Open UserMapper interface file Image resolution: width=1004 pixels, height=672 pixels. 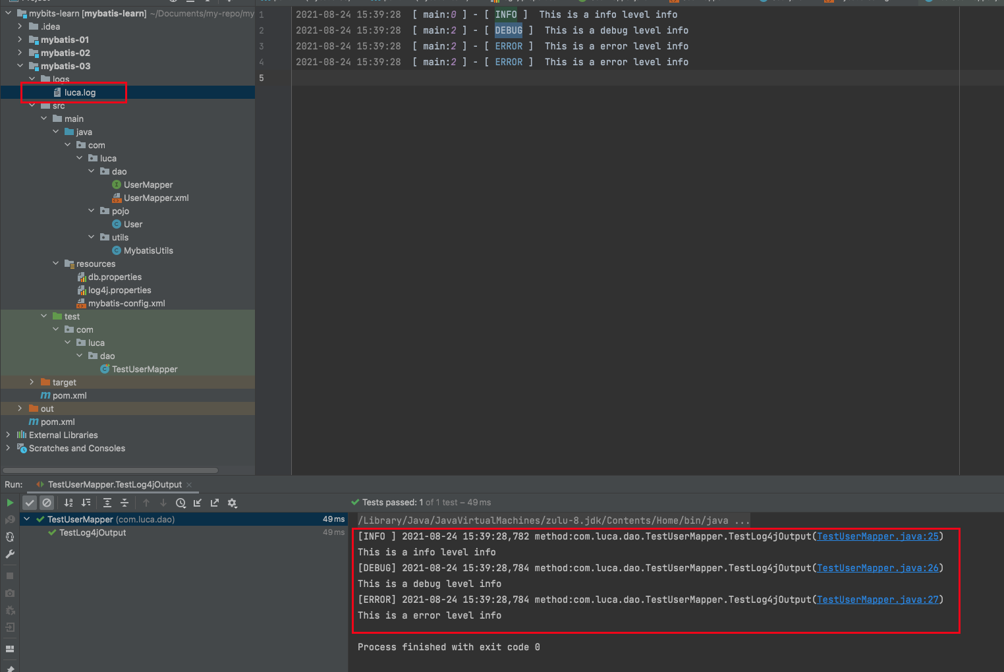(148, 184)
